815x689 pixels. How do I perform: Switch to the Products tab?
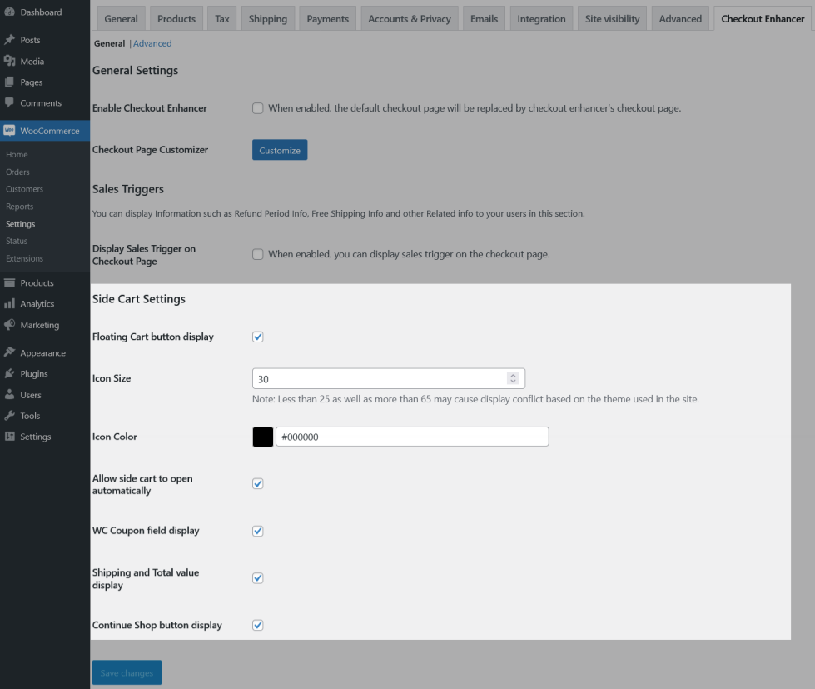pyautogui.click(x=176, y=18)
